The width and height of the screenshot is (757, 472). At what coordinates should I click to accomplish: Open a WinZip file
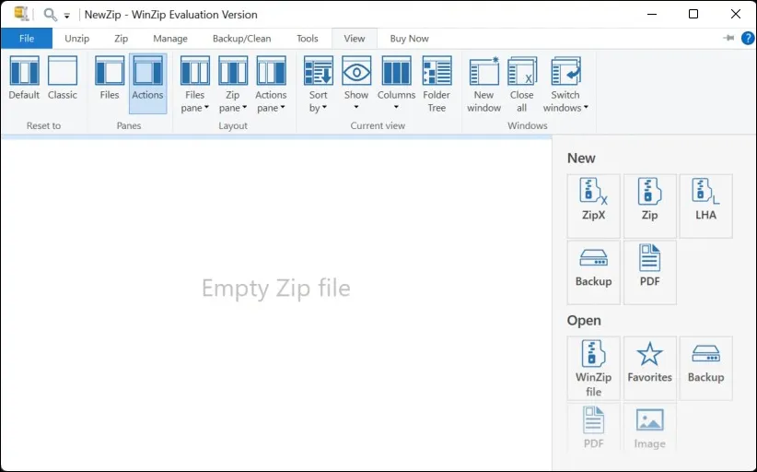click(593, 368)
